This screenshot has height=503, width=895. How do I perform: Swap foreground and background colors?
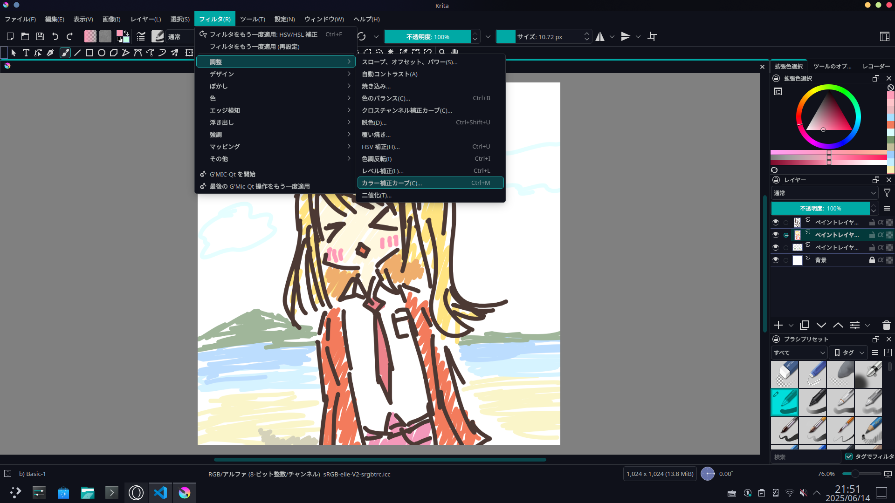click(x=126, y=33)
